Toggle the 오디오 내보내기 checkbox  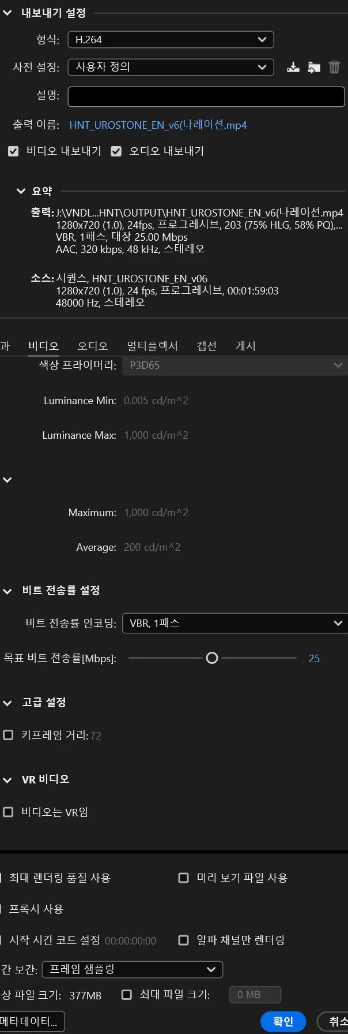pos(116,151)
